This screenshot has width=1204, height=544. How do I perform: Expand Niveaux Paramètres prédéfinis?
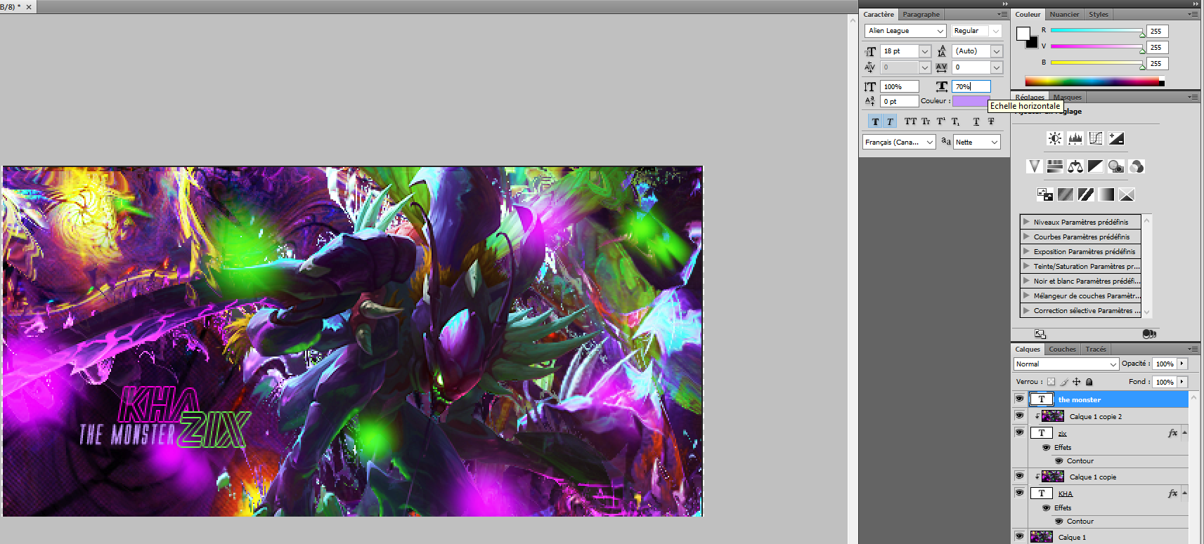[1026, 222]
